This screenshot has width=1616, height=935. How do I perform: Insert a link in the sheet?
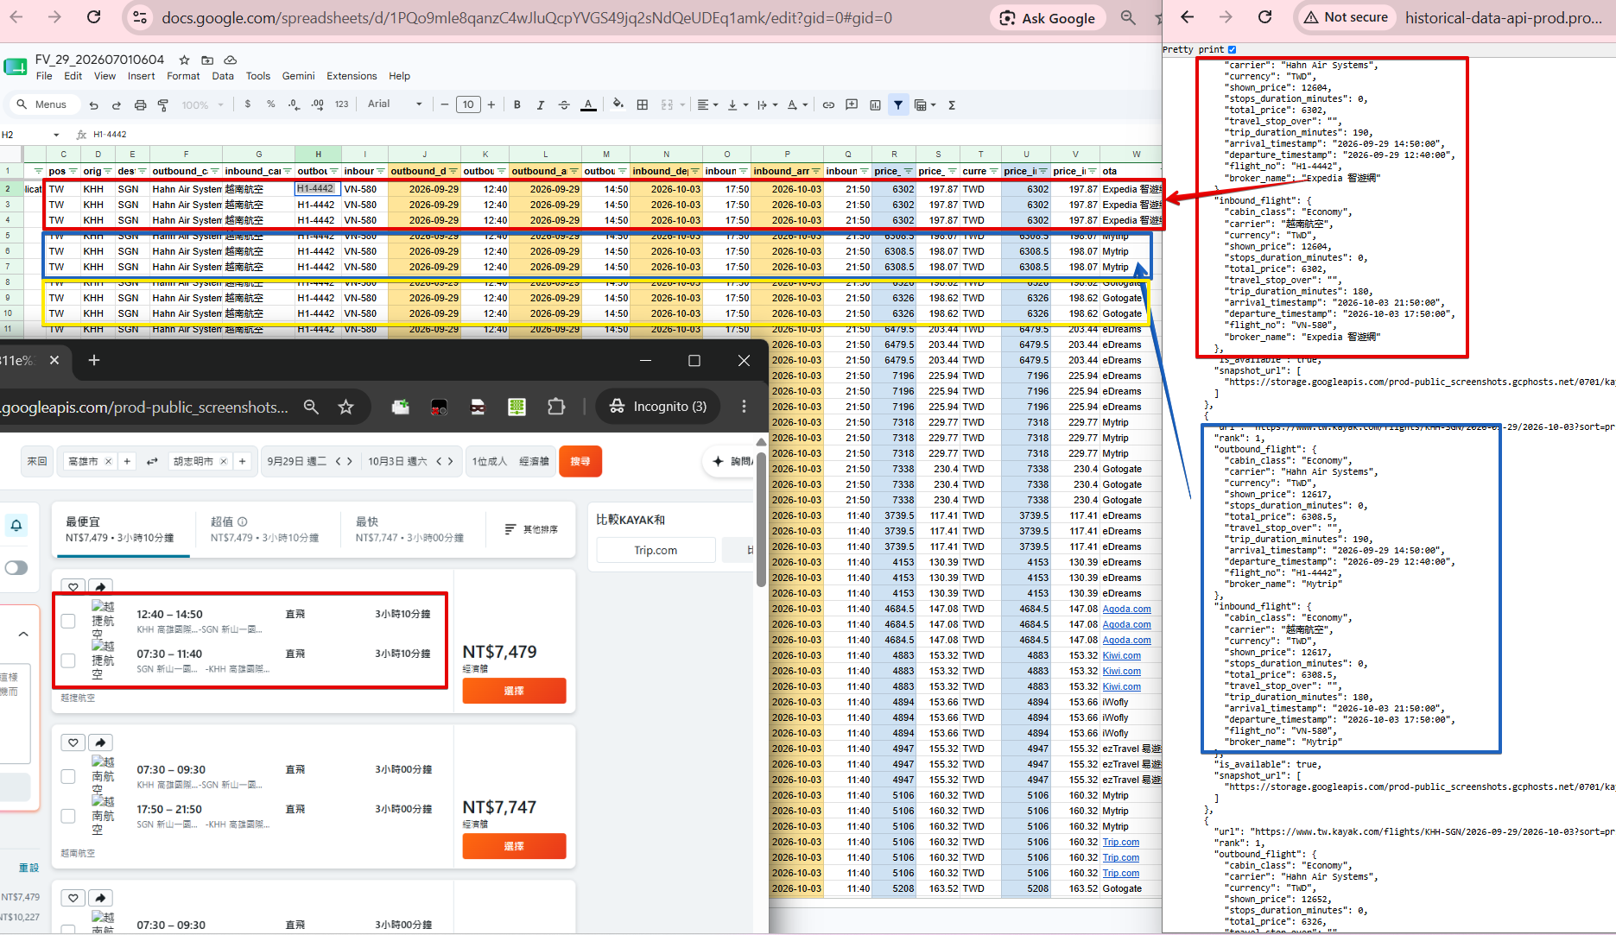tap(828, 105)
